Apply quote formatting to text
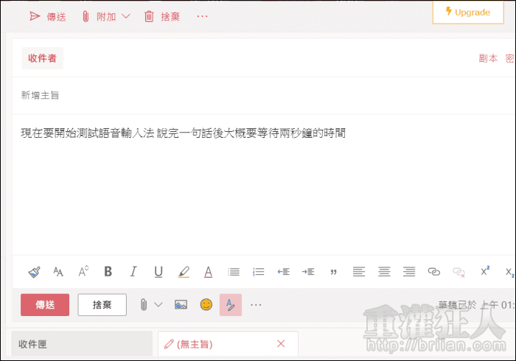Viewport: 516px width, 361px height. pos(333,272)
